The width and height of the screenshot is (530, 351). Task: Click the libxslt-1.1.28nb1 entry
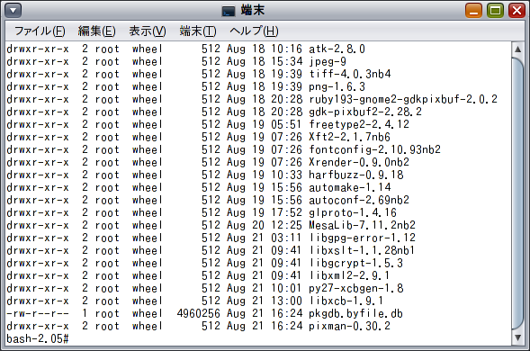(362, 250)
